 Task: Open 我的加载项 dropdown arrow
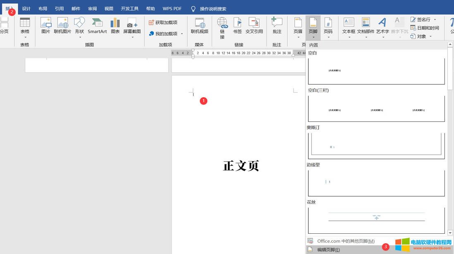(x=182, y=34)
